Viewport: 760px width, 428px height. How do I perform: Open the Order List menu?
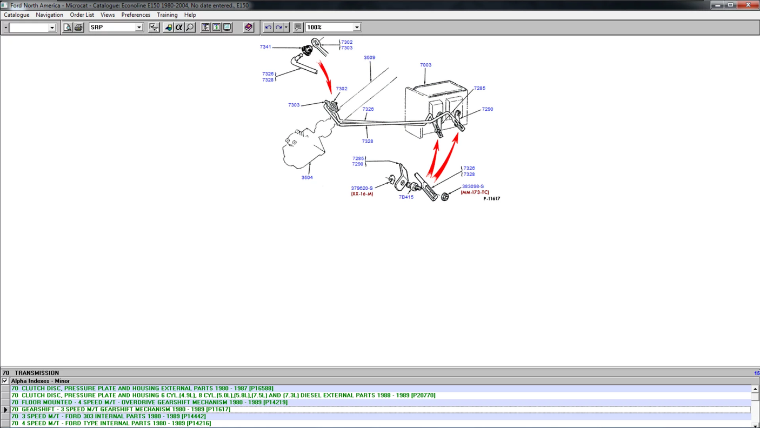pos(82,15)
